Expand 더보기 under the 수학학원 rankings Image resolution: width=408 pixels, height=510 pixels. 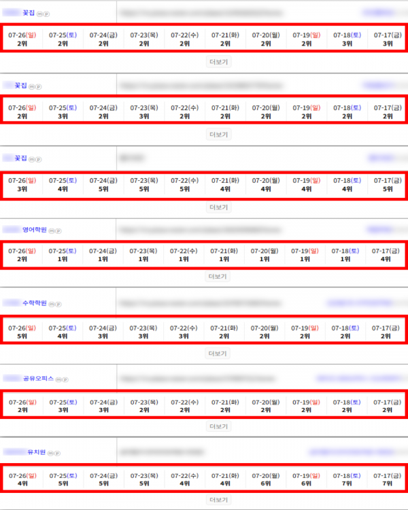pos(218,354)
